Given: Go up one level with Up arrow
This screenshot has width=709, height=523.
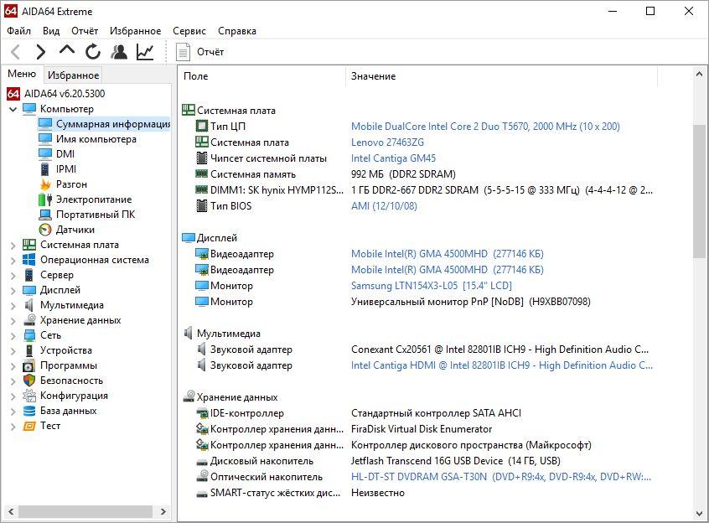Looking at the screenshot, I should tap(66, 51).
